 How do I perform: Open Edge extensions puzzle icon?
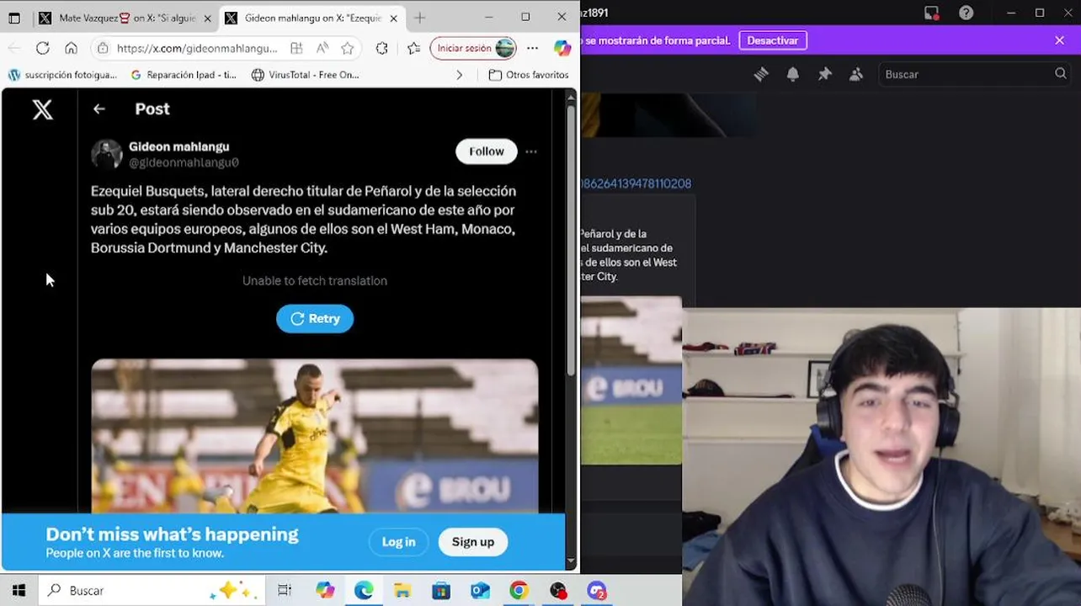382,48
